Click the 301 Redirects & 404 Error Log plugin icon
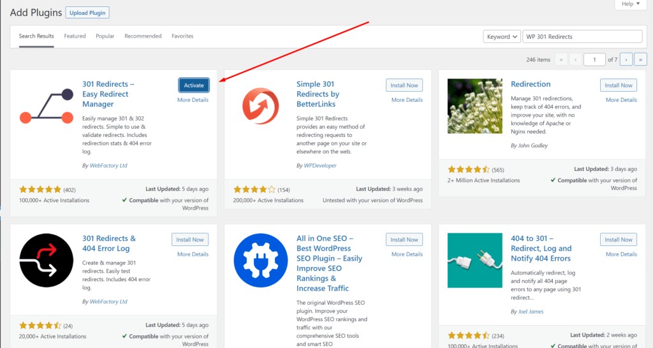 (x=46, y=261)
